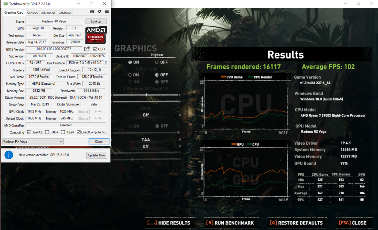Select the first ON radio under Graphics
The image size is (378, 230).
coord(130,62)
